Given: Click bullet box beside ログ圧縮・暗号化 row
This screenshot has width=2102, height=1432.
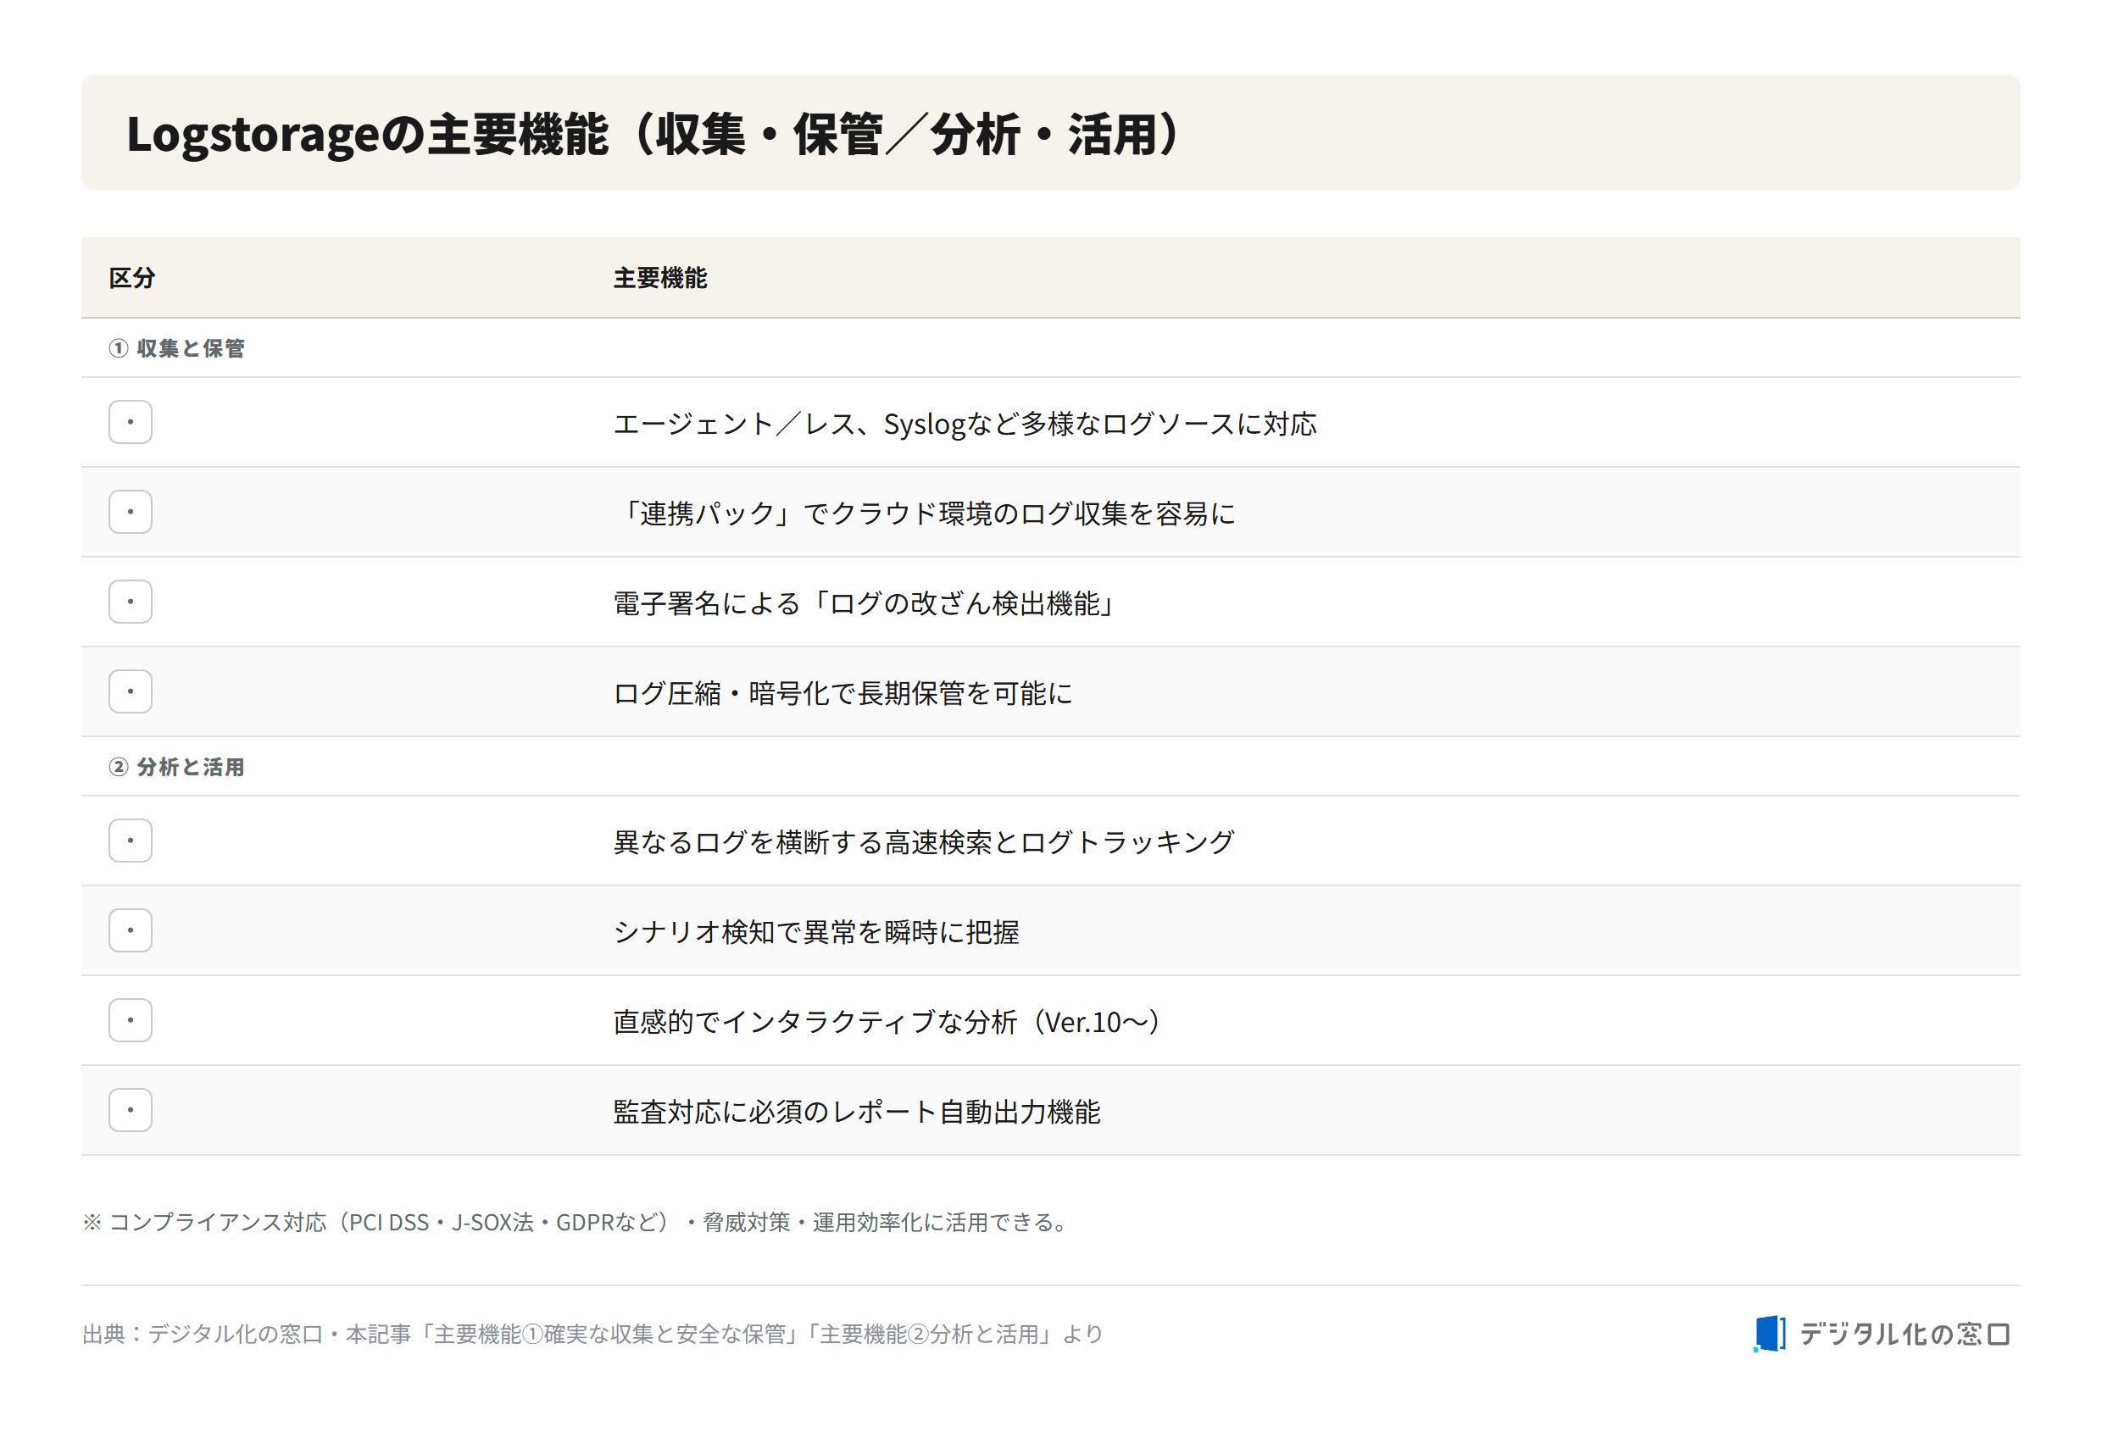Looking at the screenshot, I should [131, 691].
